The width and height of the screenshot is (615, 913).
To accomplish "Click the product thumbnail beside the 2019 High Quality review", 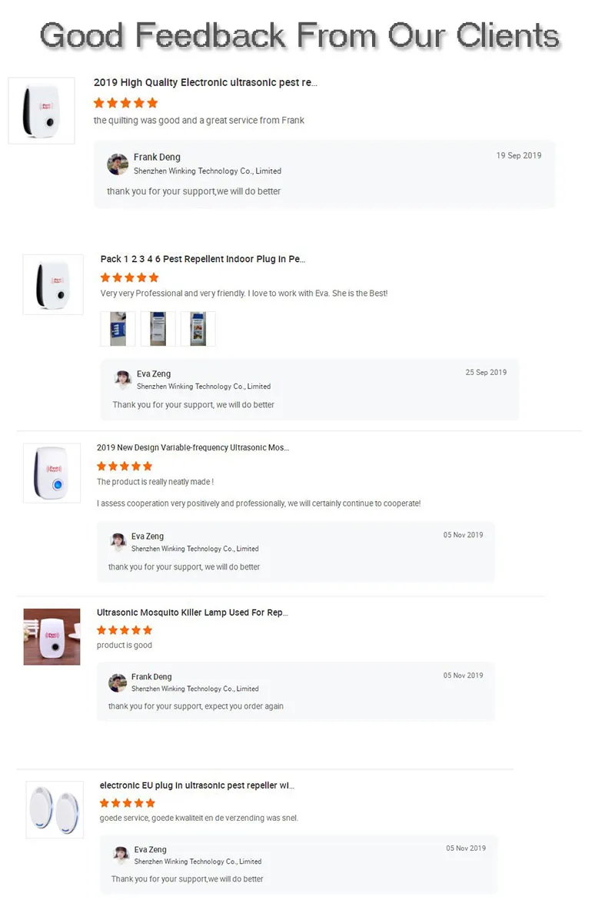I will [42, 111].
